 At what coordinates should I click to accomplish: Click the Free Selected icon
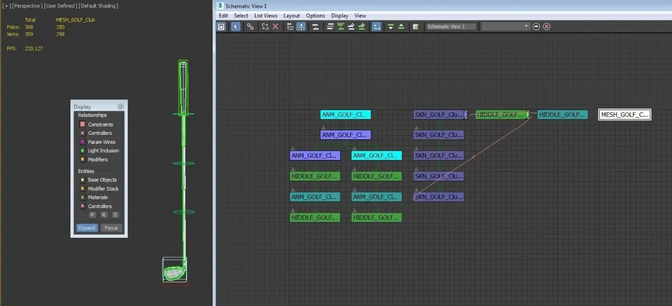point(362,26)
